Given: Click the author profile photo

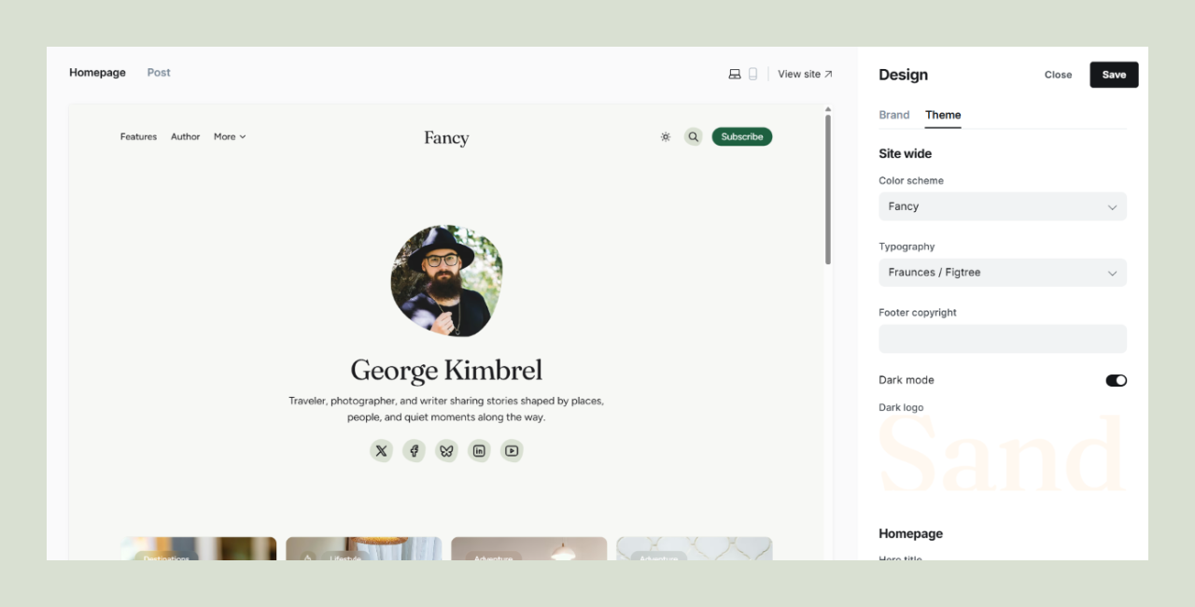Looking at the screenshot, I should [446, 280].
